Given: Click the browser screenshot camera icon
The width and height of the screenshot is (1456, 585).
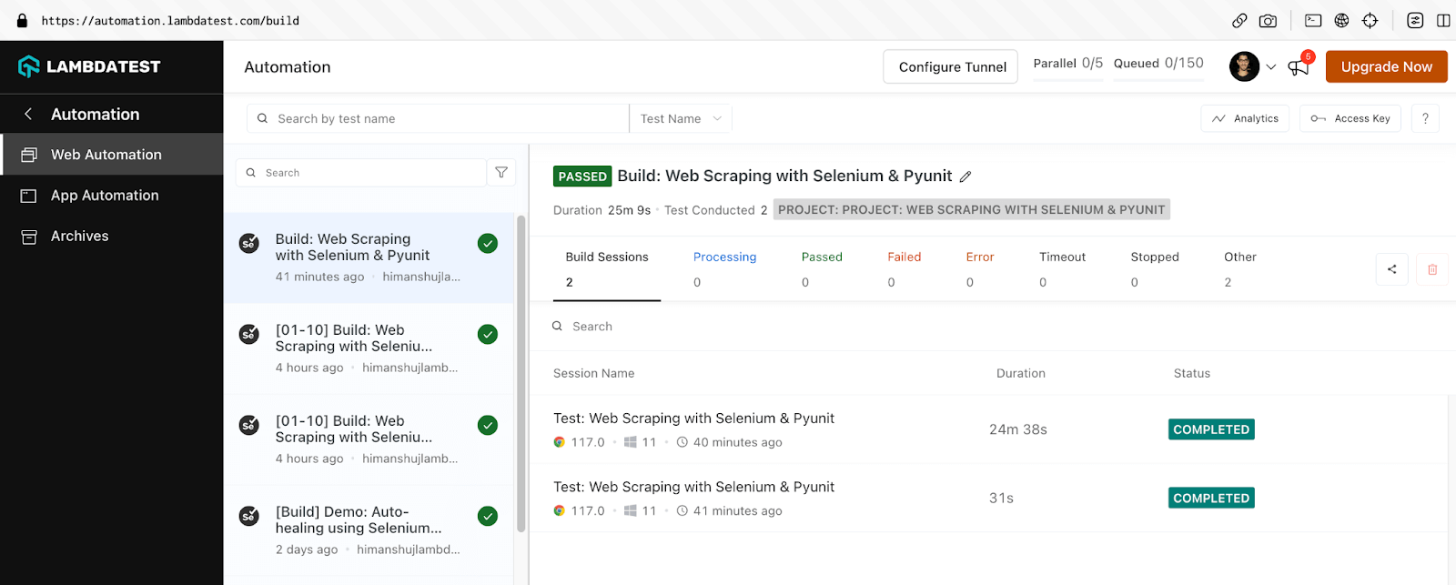Looking at the screenshot, I should click(x=1268, y=21).
